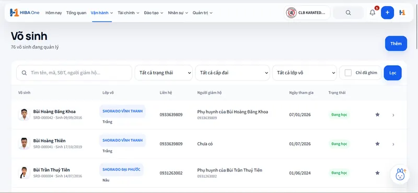Click avatar of Bùi Hoàng Đăng Khoa
The width and height of the screenshot is (418, 193).
click(24, 115)
